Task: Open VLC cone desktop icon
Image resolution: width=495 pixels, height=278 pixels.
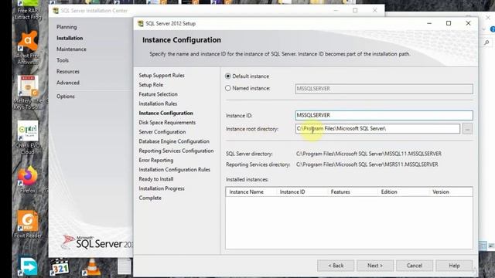Action: coord(91,266)
